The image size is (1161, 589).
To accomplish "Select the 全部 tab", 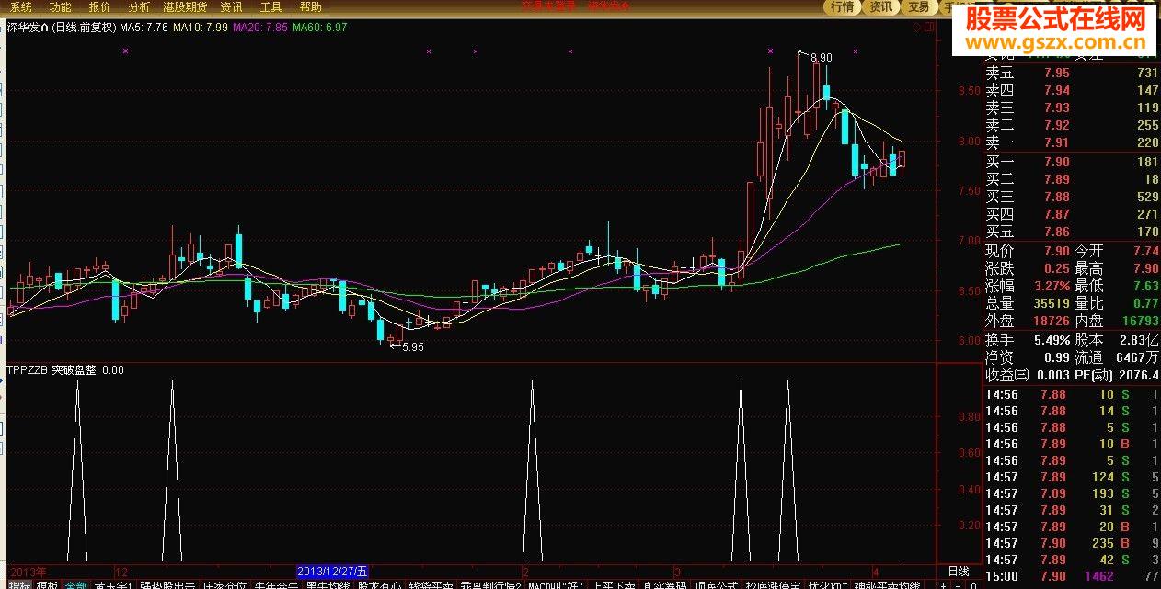I will pos(75,584).
